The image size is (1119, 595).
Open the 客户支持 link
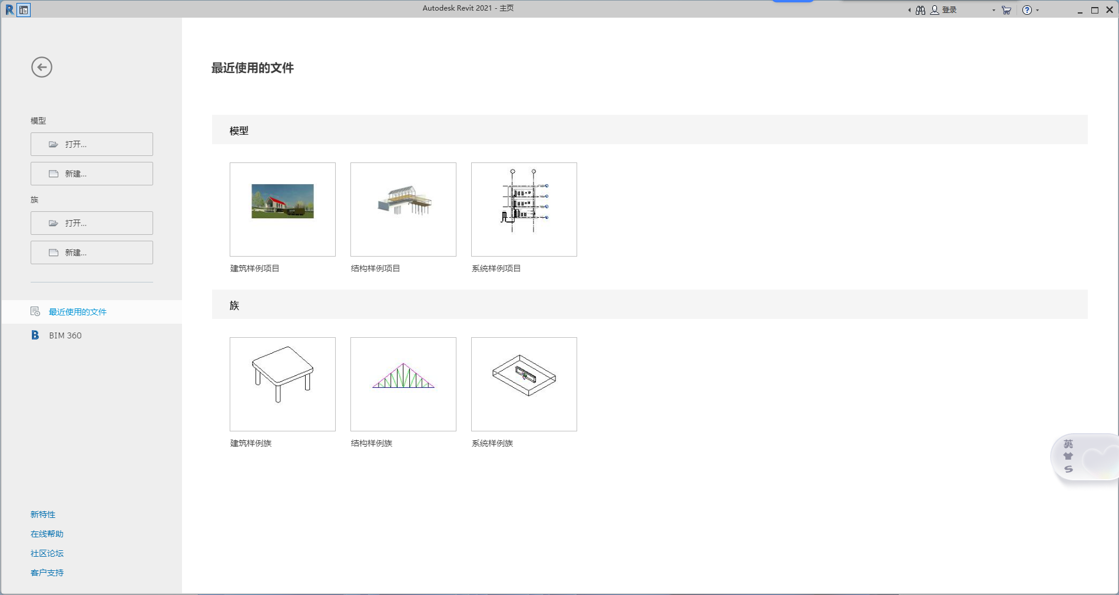click(47, 571)
